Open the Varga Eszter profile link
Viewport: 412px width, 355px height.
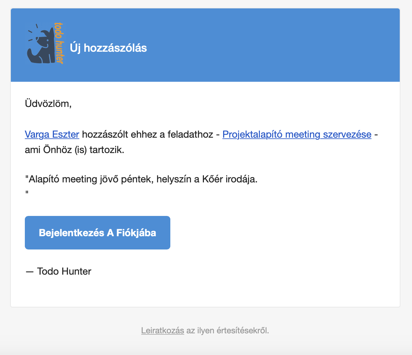tap(52, 134)
